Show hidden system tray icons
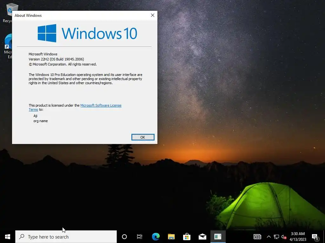The width and height of the screenshot is (325, 243). (269, 237)
